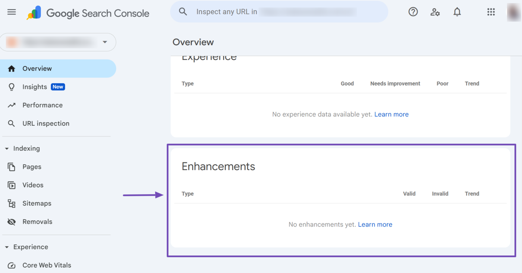Click the search magnifier icon
The height and width of the screenshot is (273, 522).
pos(183,12)
